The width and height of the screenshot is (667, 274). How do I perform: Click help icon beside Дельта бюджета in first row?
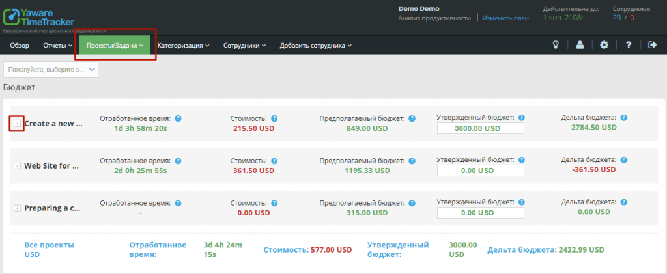pyautogui.click(x=624, y=118)
